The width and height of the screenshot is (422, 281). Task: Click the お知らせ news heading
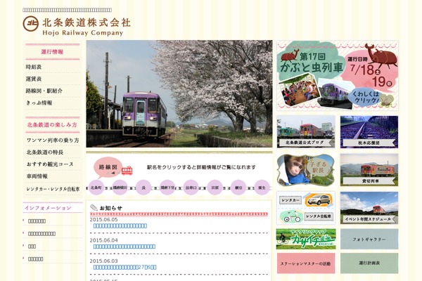pos(110,208)
